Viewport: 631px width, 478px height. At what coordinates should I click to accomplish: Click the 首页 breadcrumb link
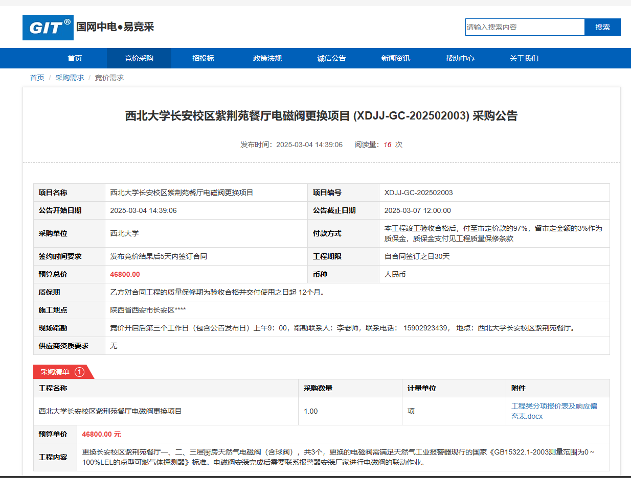pyautogui.click(x=37, y=78)
